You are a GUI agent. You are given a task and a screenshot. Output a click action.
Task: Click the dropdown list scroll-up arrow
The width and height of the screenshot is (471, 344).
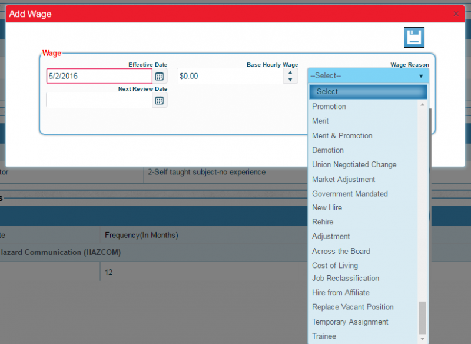pyautogui.click(x=422, y=104)
